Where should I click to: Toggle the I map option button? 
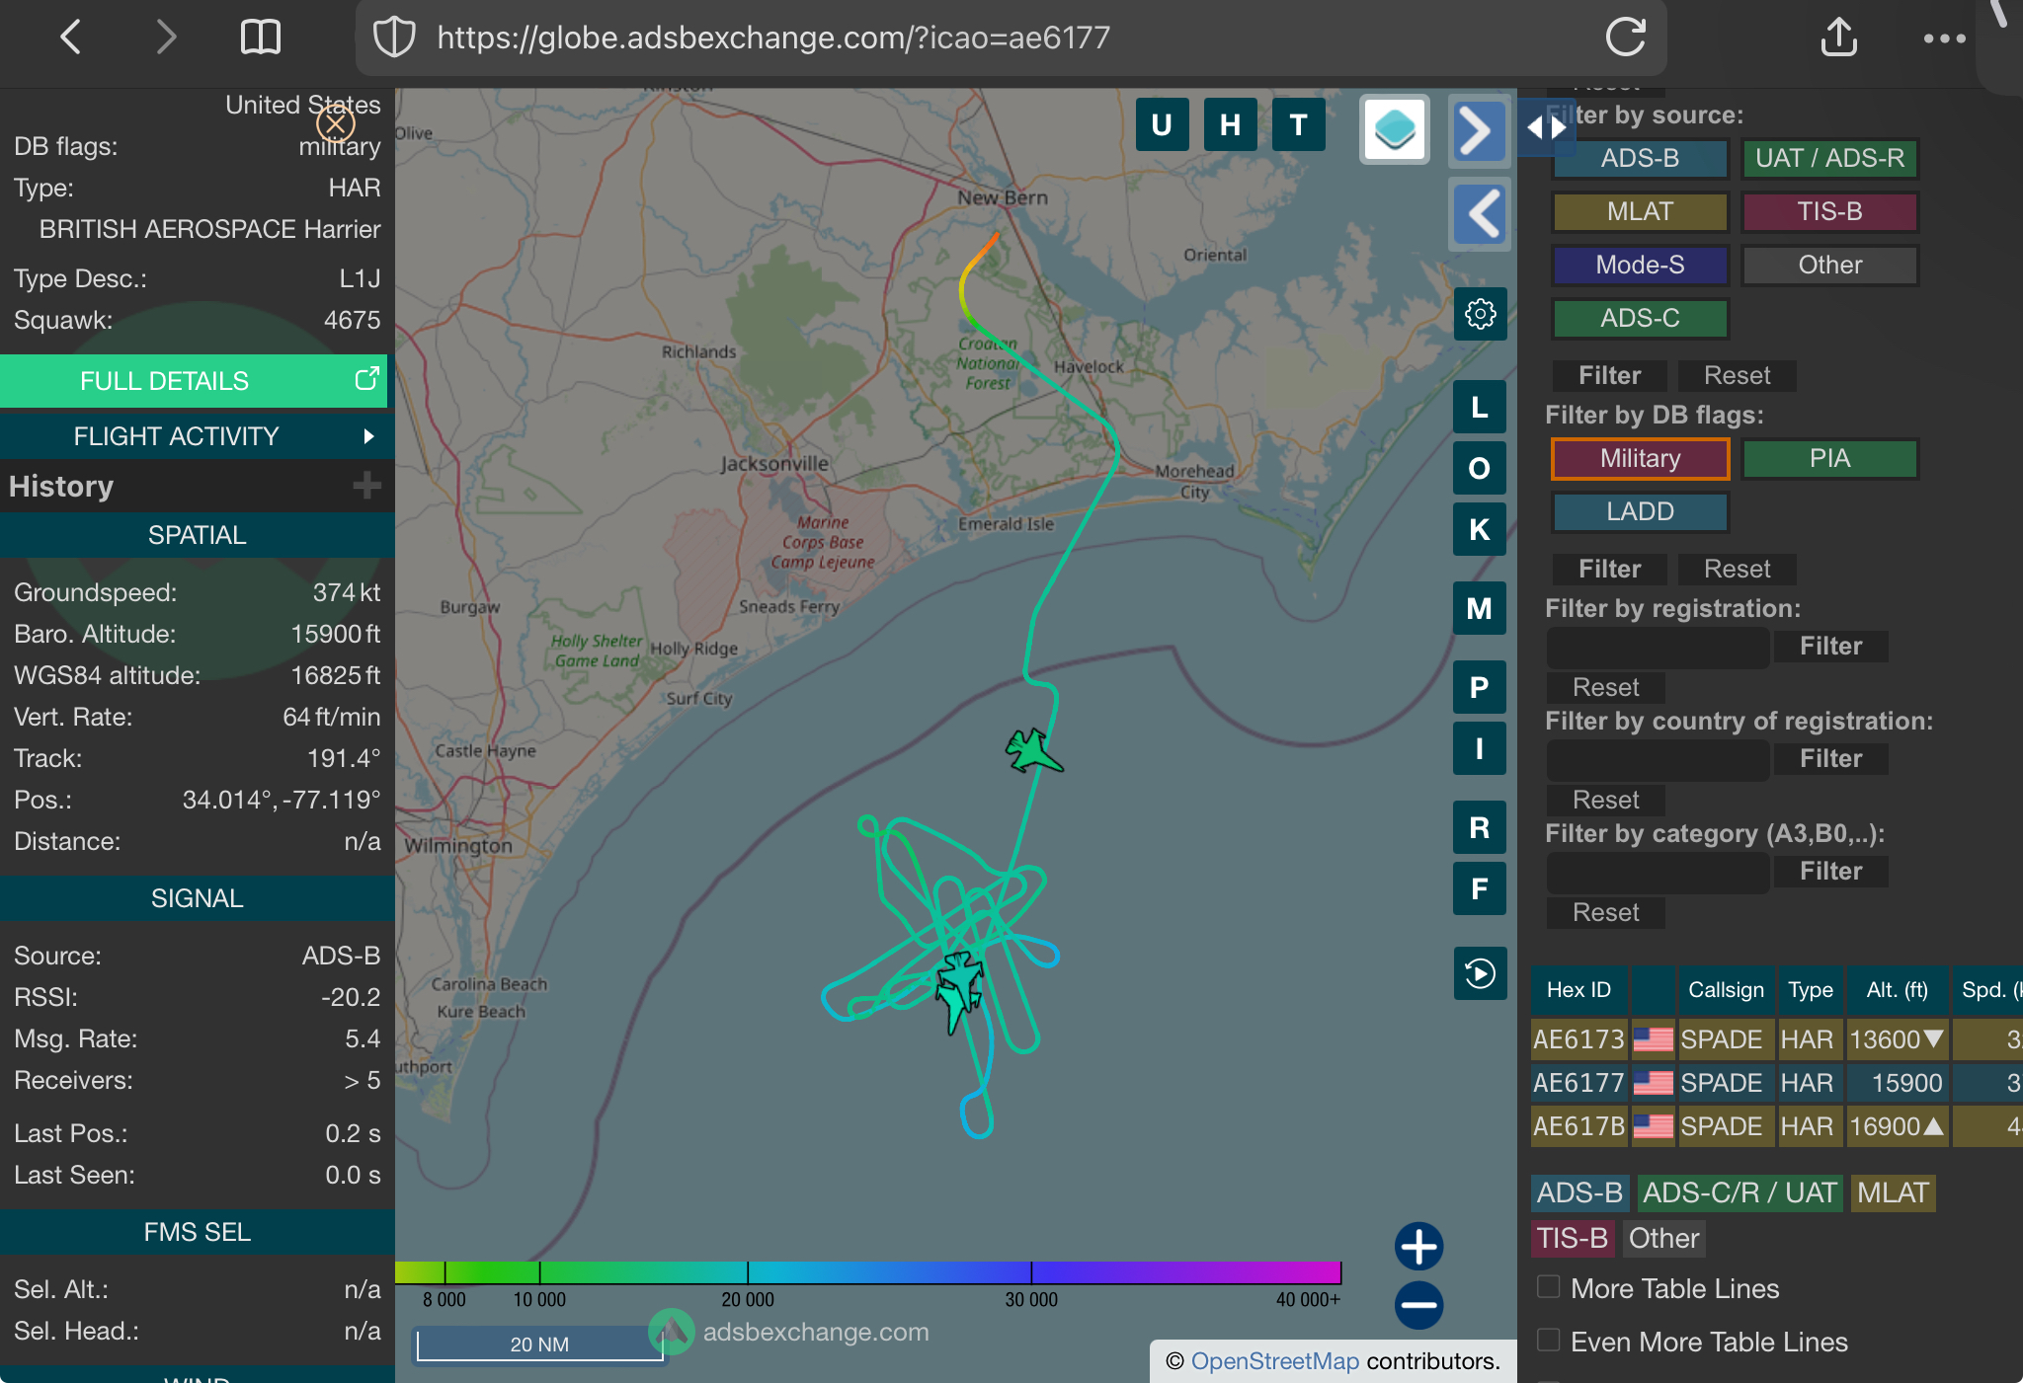pyautogui.click(x=1480, y=748)
